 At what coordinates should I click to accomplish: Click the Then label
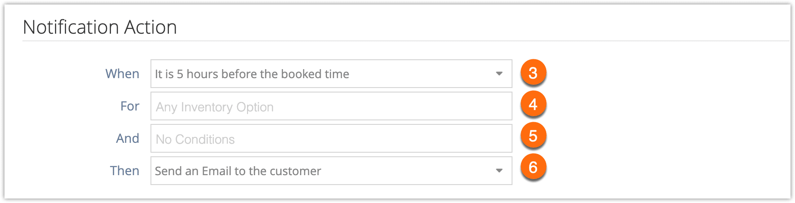(124, 171)
